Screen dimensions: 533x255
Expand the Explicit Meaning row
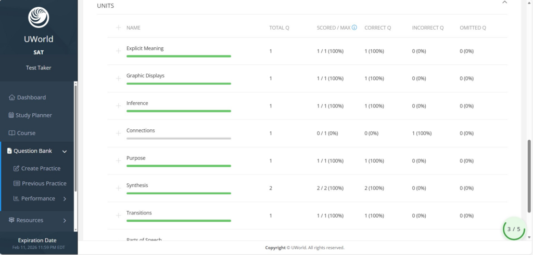(118, 51)
